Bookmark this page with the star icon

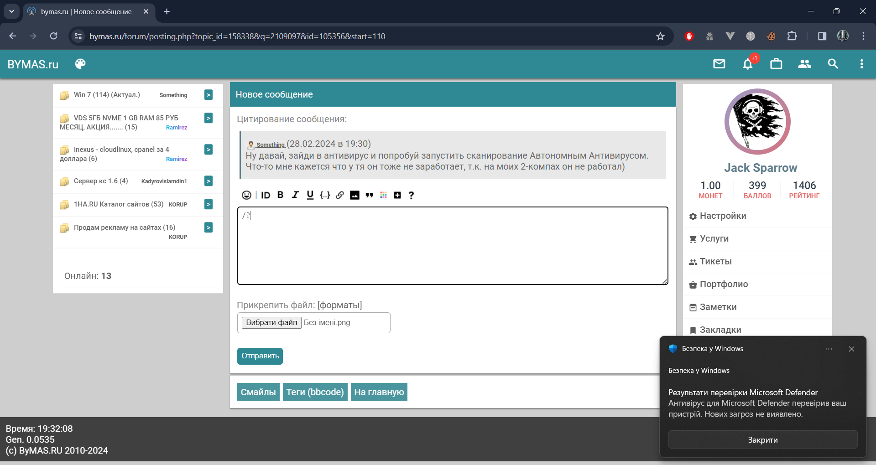pyautogui.click(x=660, y=36)
